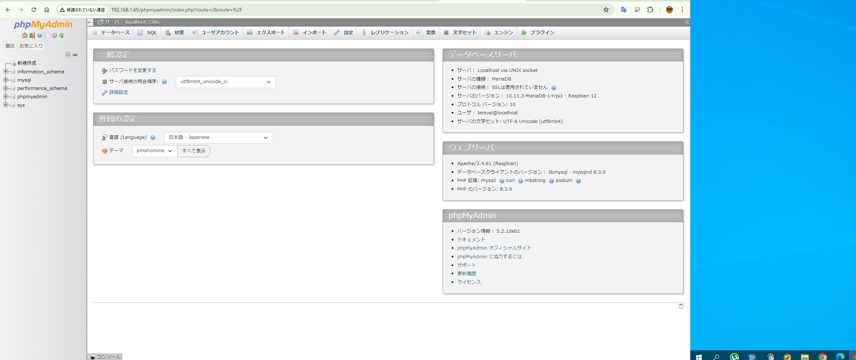Open the SQL tab
856x360 pixels.
[x=147, y=33]
